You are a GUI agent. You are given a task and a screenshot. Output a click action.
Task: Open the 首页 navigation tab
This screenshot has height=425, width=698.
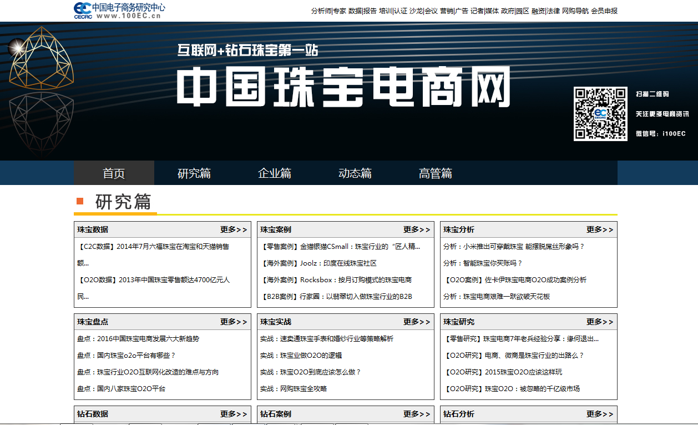pyautogui.click(x=114, y=173)
